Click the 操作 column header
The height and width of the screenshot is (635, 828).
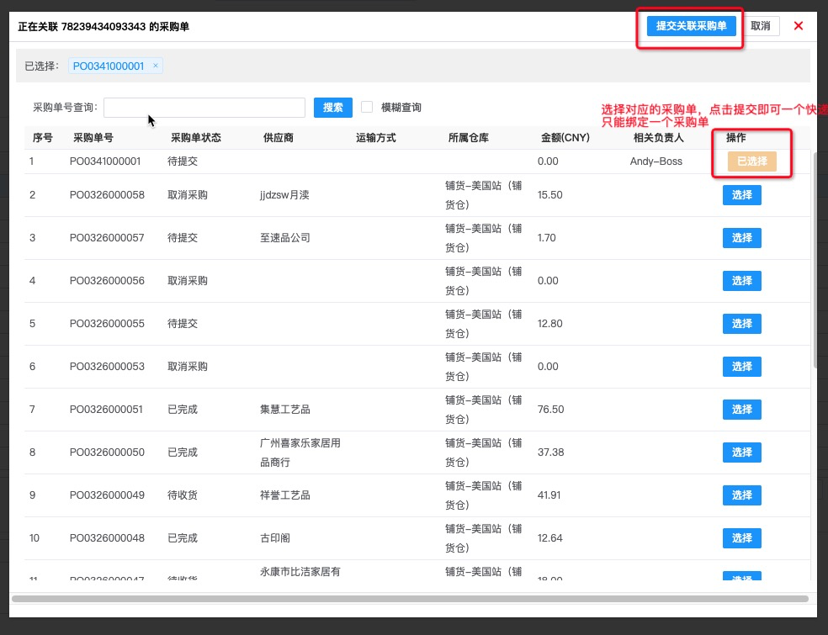[x=735, y=138]
